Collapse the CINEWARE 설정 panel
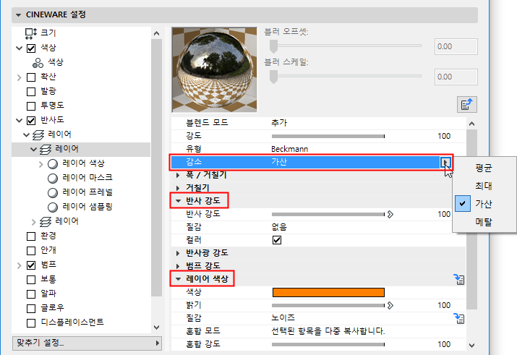Screen dimensions: 517x355 click(19, 15)
